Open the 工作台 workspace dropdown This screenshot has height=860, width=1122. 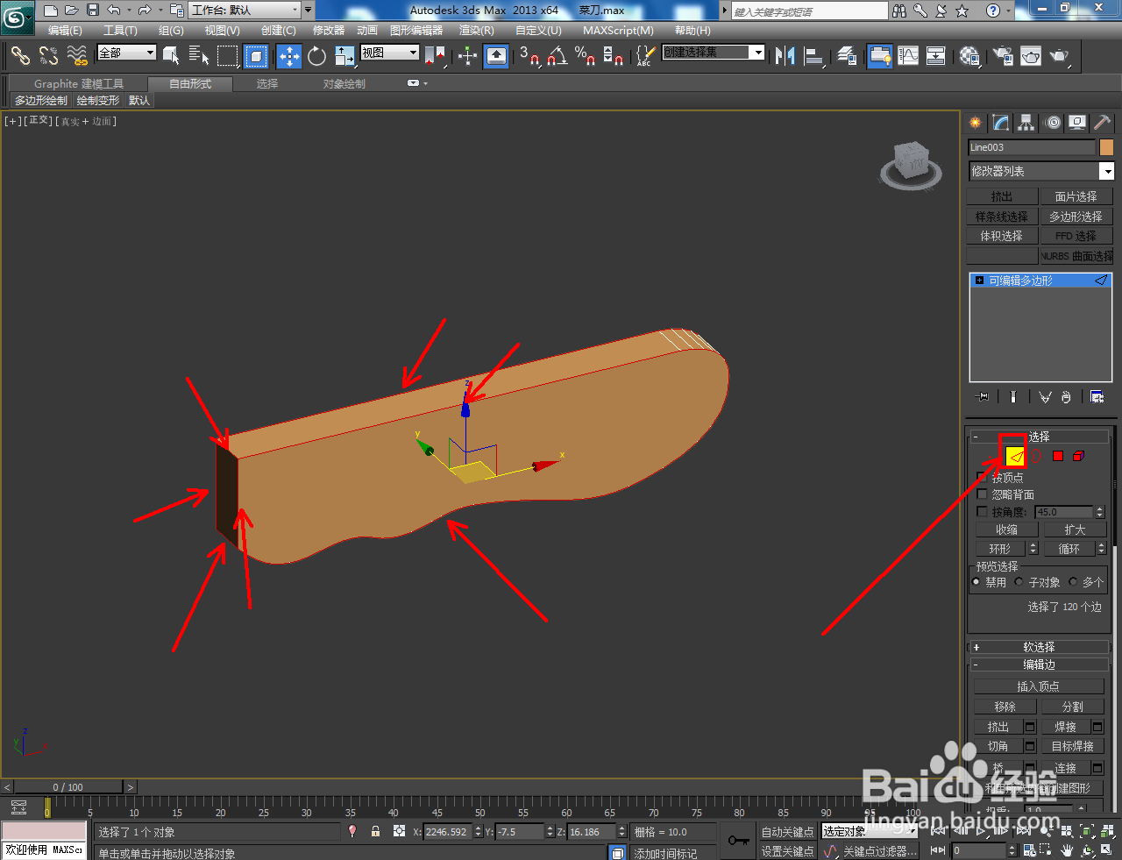pos(245,11)
